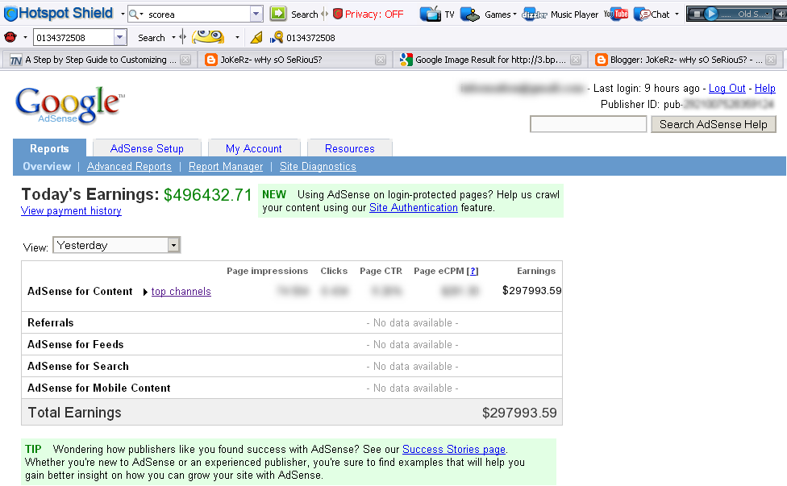The image size is (787, 486).
Task: Launch the Dizzler Music Player
Action: pos(560,15)
